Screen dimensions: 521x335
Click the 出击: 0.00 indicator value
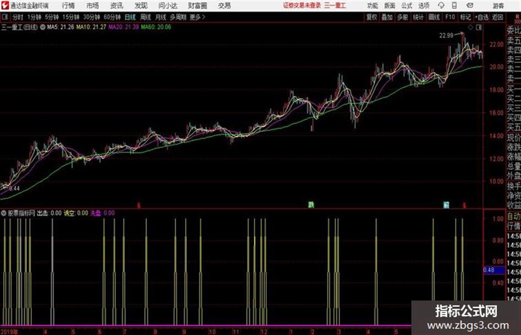[x=49, y=213]
